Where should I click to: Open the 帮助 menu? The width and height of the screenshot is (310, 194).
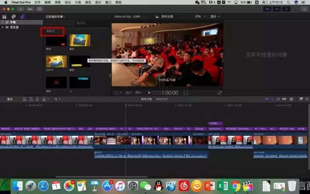[118, 2]
